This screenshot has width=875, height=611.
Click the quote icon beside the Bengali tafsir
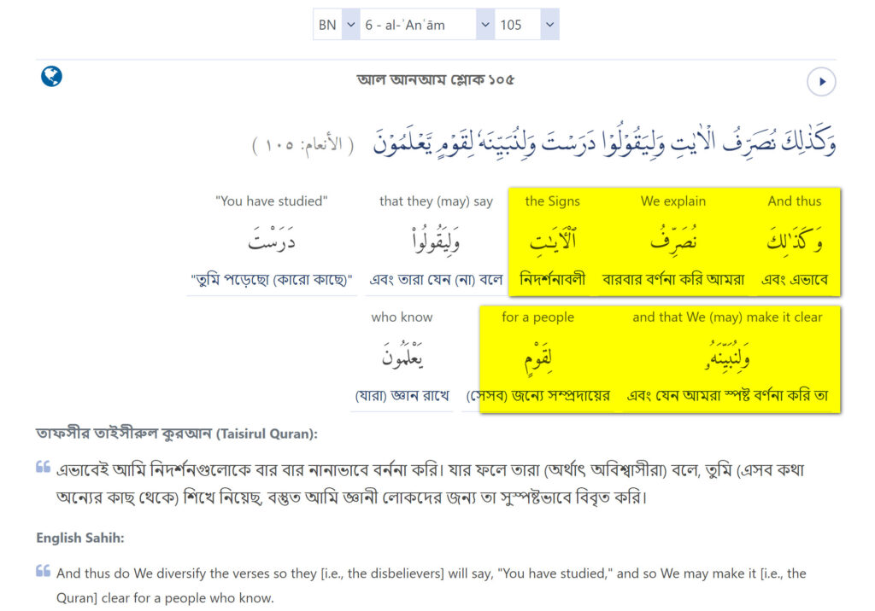pos(44,468)
